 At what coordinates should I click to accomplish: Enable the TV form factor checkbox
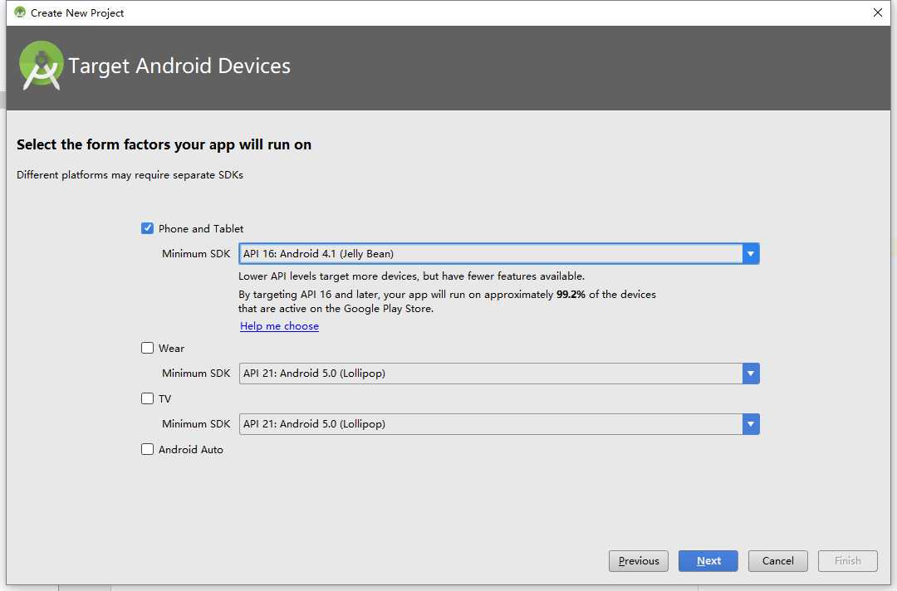[x=148, y=398]
